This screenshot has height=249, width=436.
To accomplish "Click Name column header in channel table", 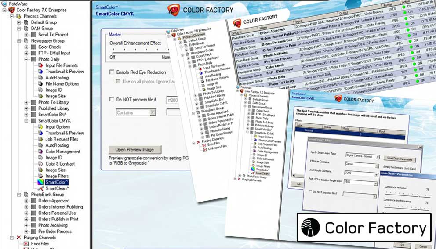I will click(275, 25).
